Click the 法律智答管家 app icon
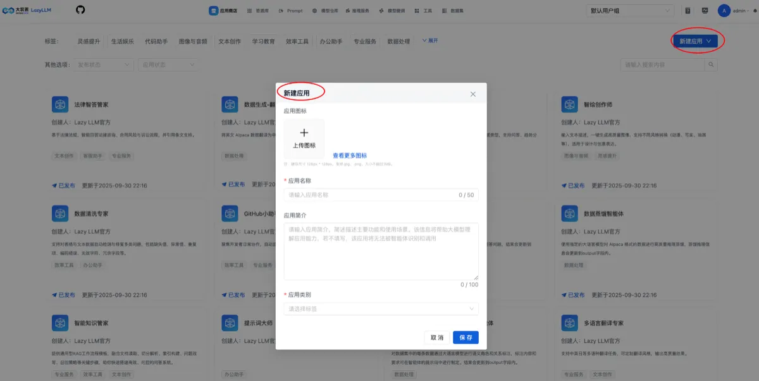Screen dimensions: 759x381 coord(60,104)
